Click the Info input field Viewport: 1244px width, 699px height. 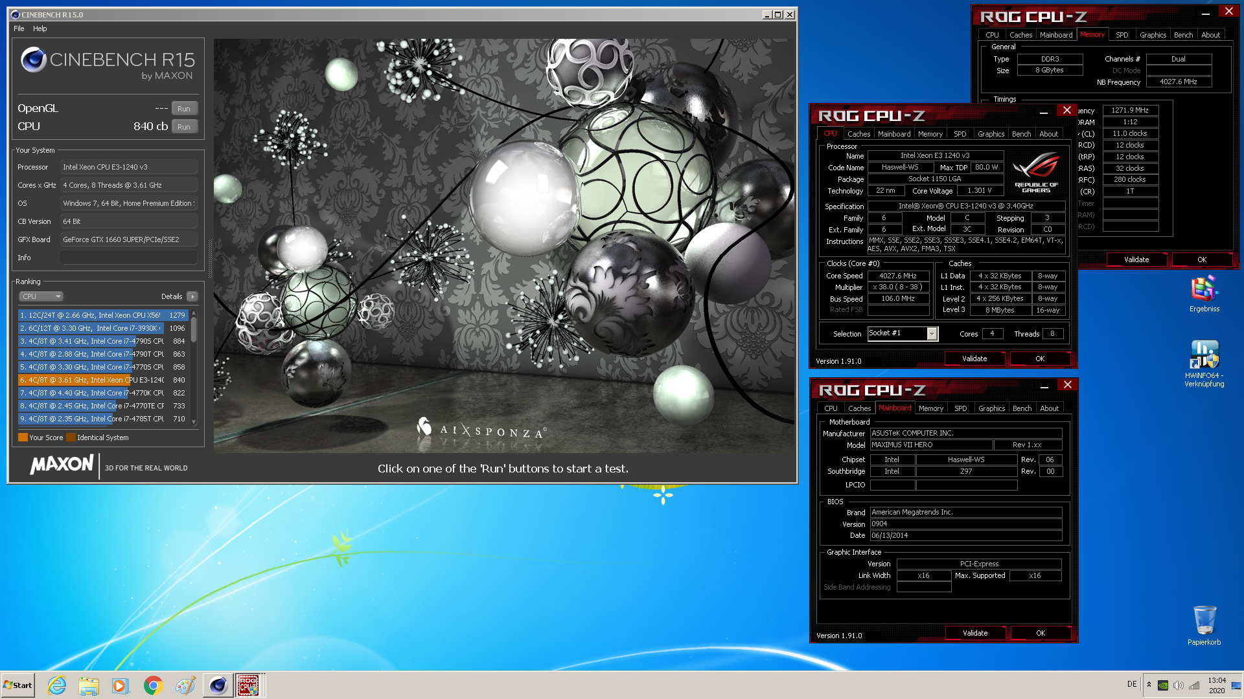[129, 258]
